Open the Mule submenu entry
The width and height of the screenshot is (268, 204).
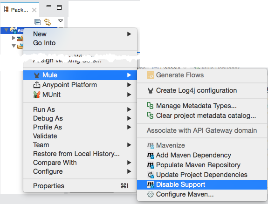pos(80,75)
